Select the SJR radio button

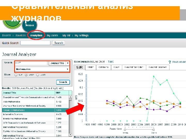[16, 75]
